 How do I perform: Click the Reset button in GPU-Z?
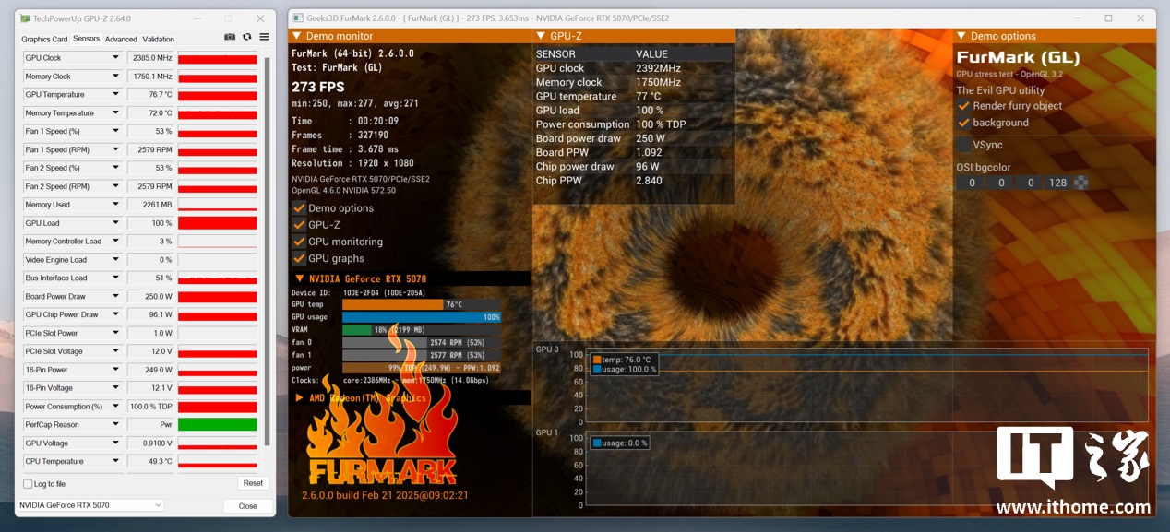(x=253, y=483)
